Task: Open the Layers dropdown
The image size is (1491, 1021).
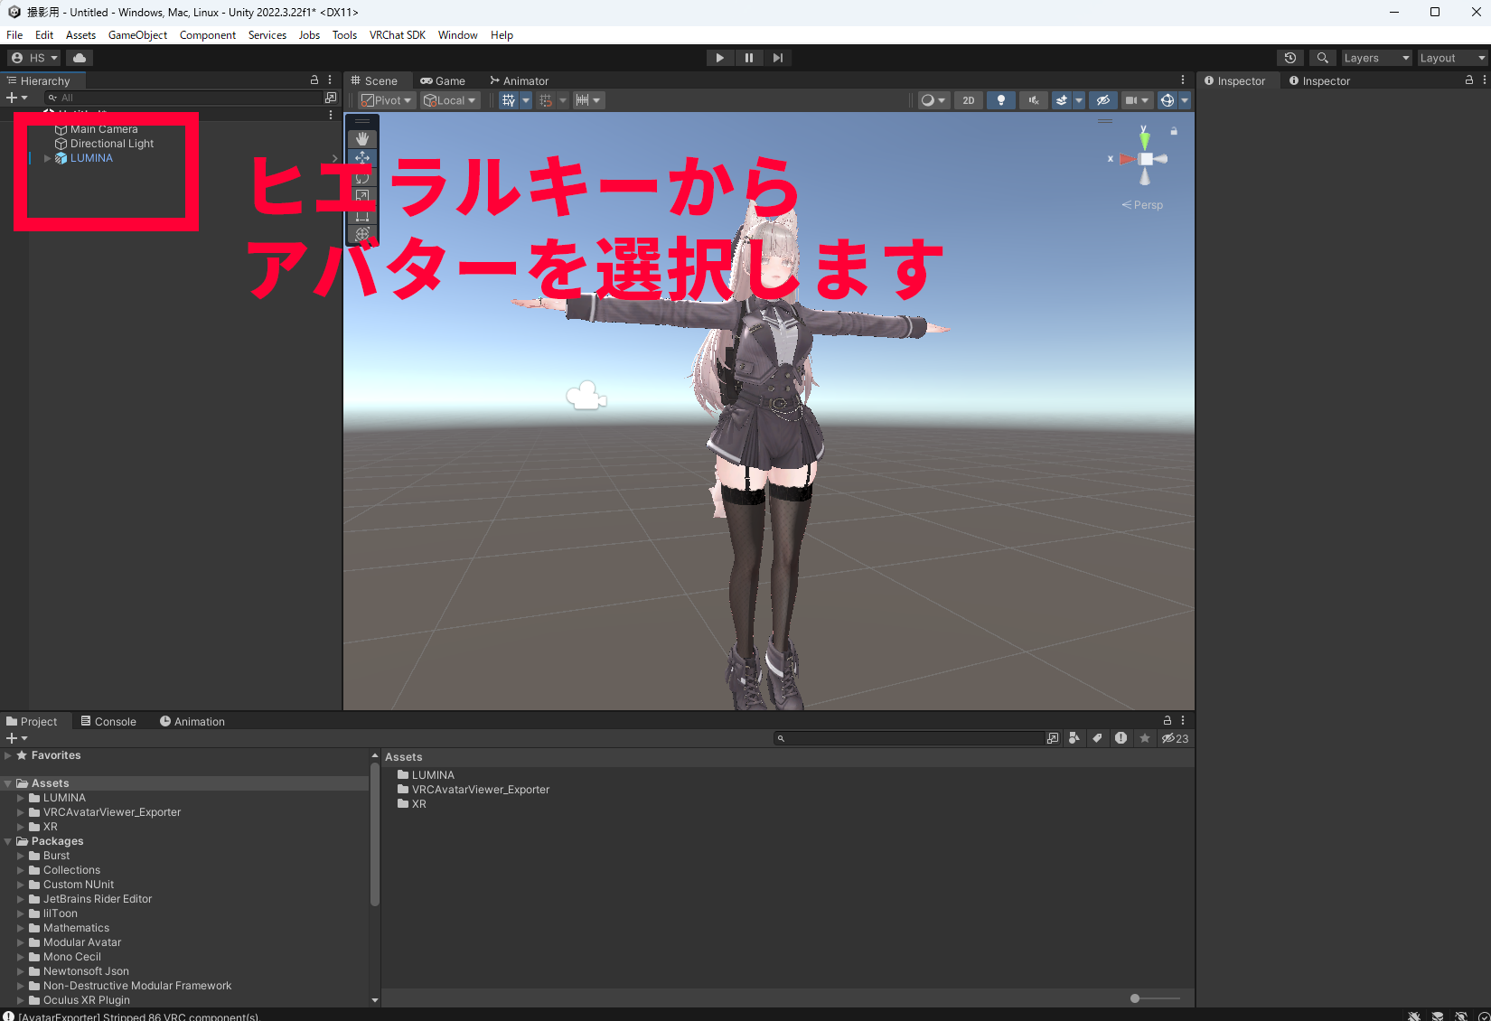Action: pos(1375,58)
